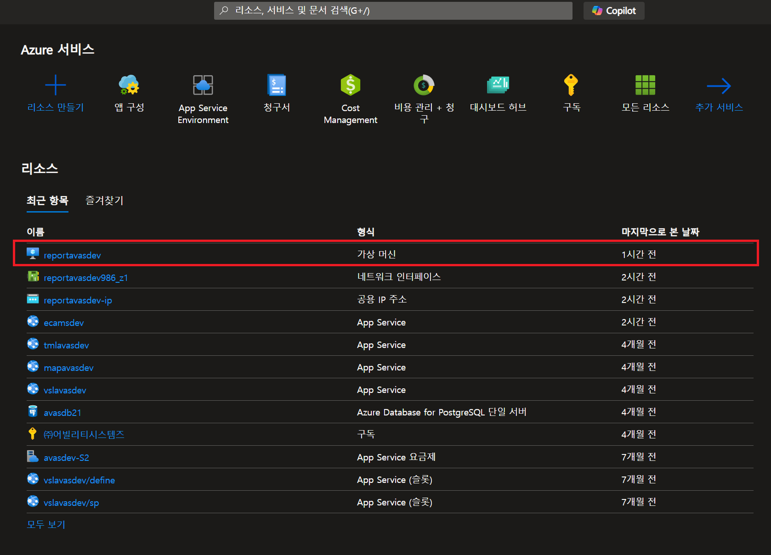This screenshot has width=771, height=555.
Task: Click the plan icon beside avasdev-S2
Action: (x=33, y=456)
